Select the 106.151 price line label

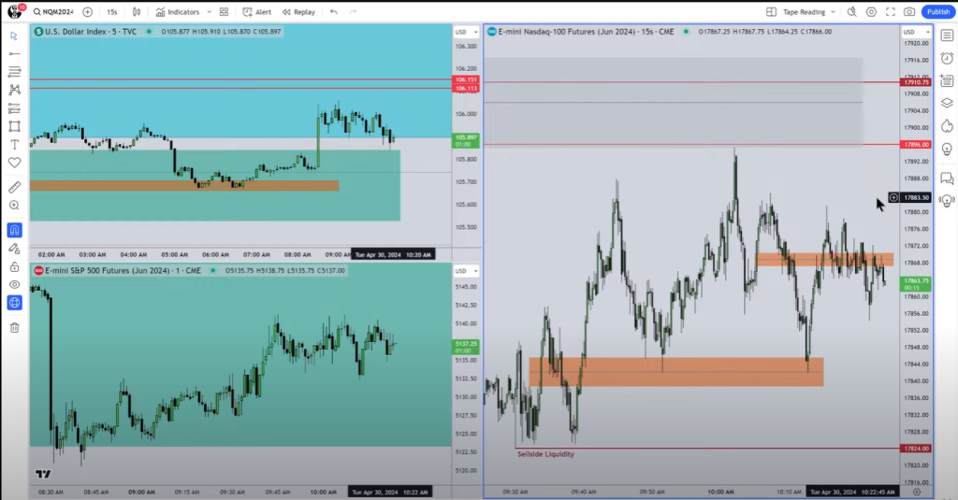(466, 79)
